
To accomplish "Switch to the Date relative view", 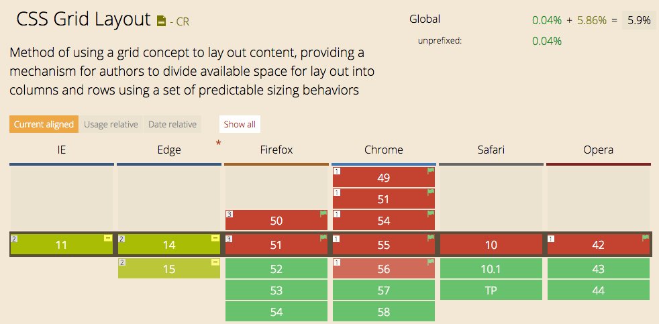I will pos(172,124).
